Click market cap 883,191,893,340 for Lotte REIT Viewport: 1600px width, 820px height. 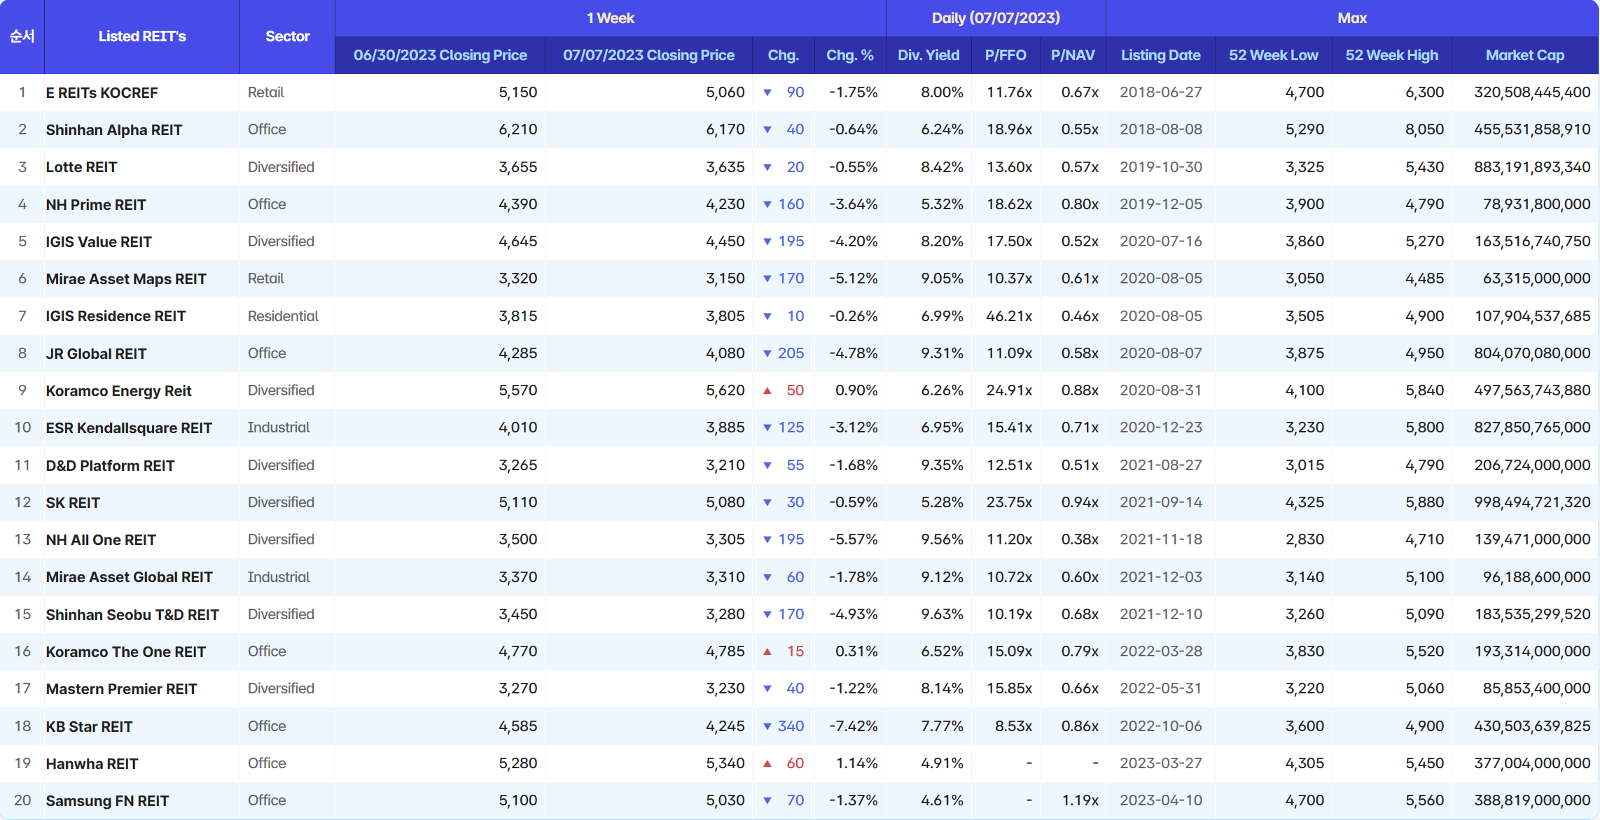click(x=1532, y=167)
